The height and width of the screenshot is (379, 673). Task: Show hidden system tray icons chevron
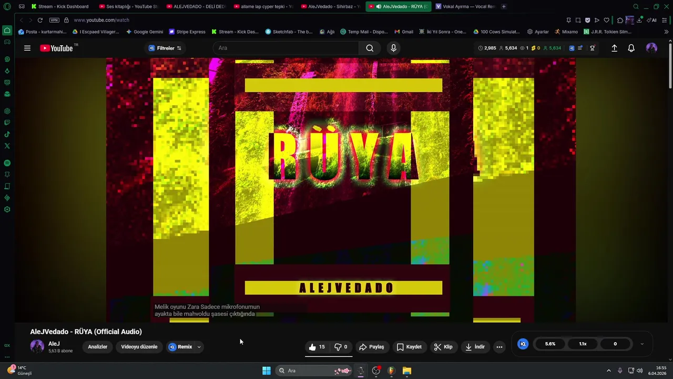pyautogui.click(x=609, y=371)
